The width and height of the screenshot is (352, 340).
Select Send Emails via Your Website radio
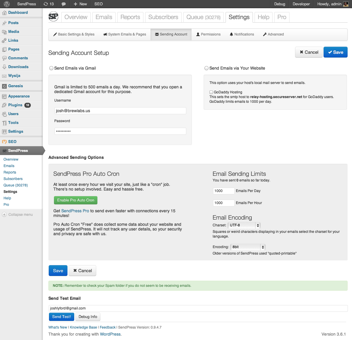(x=207, y=68)
